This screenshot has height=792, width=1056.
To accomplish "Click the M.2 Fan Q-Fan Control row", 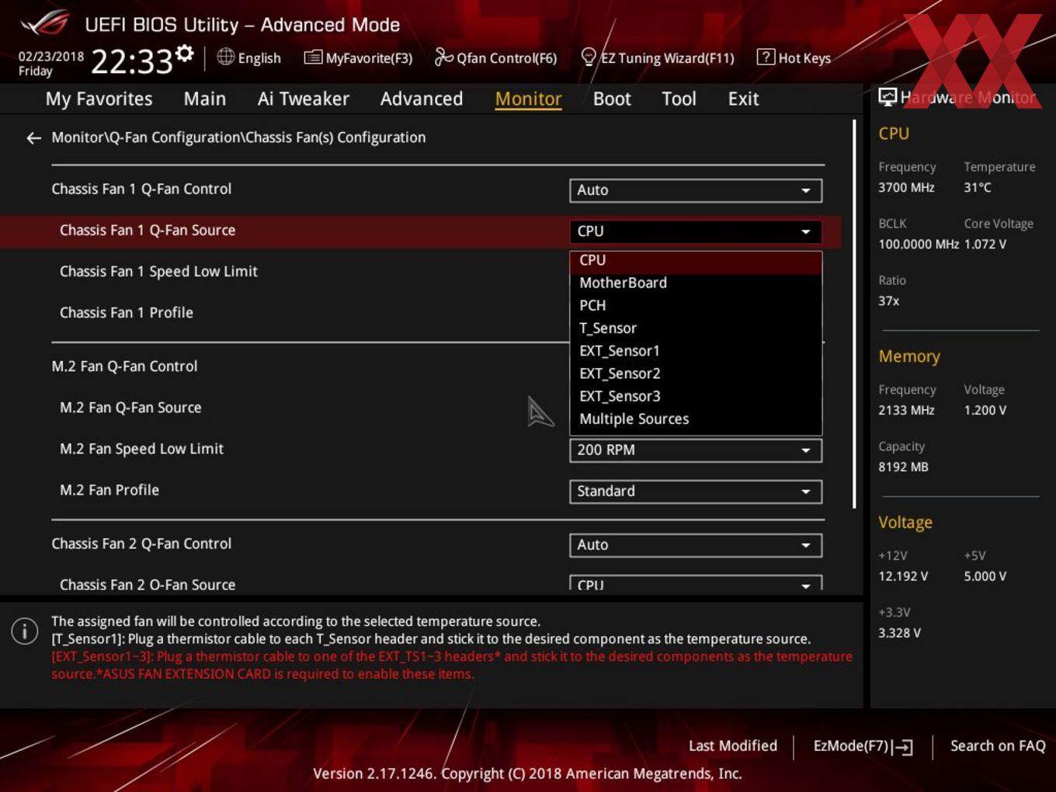I will coord(420,366).
